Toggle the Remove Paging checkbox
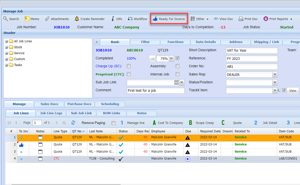Image resolution: width=300 pixels, height=185 pixels. coord(113,123)
